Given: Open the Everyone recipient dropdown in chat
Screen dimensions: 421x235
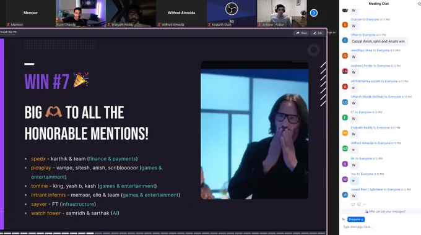Looking at the screenshot, I should (x=356, y=220).
